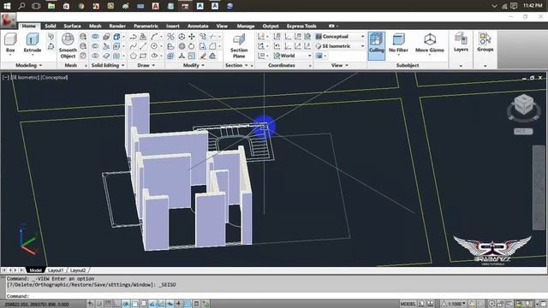
Task: Expand the View panel dropdown
Action: (339, 65)
